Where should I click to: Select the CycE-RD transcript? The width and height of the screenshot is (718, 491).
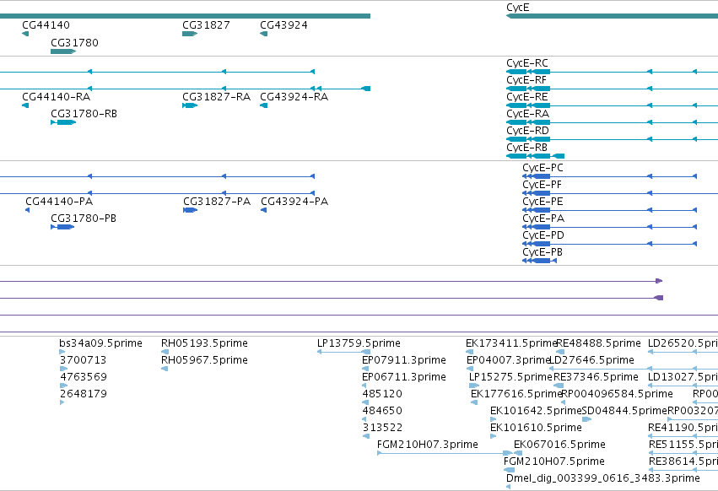(612, 139)
